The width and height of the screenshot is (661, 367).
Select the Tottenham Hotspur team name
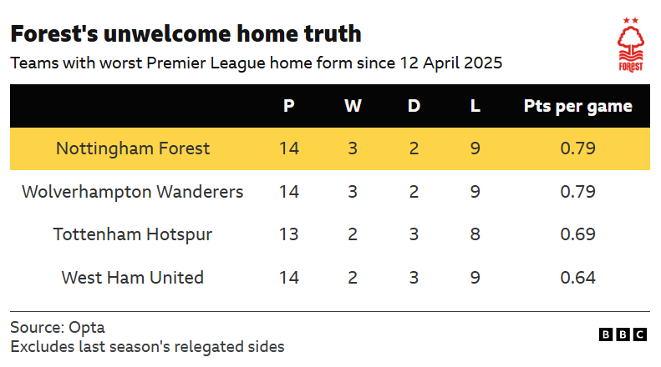[x=133, y=234]
